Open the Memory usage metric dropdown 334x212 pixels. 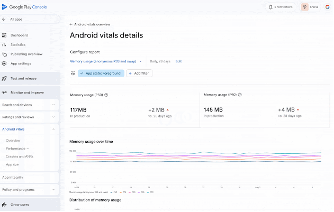point(106,61)
